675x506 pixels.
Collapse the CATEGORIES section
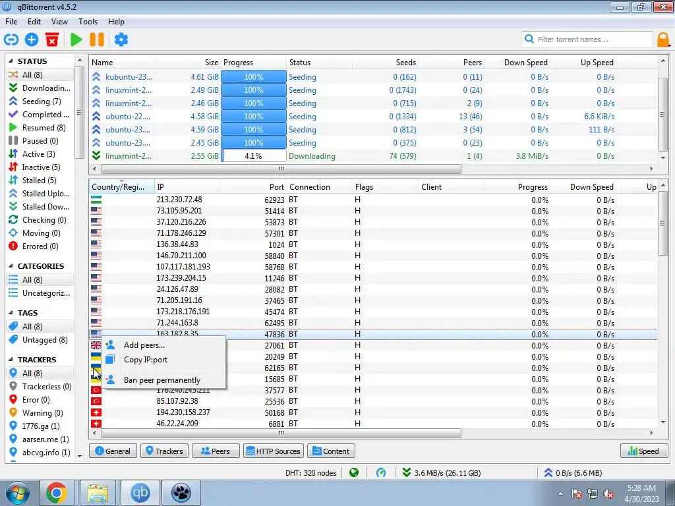tap(11, 266)
